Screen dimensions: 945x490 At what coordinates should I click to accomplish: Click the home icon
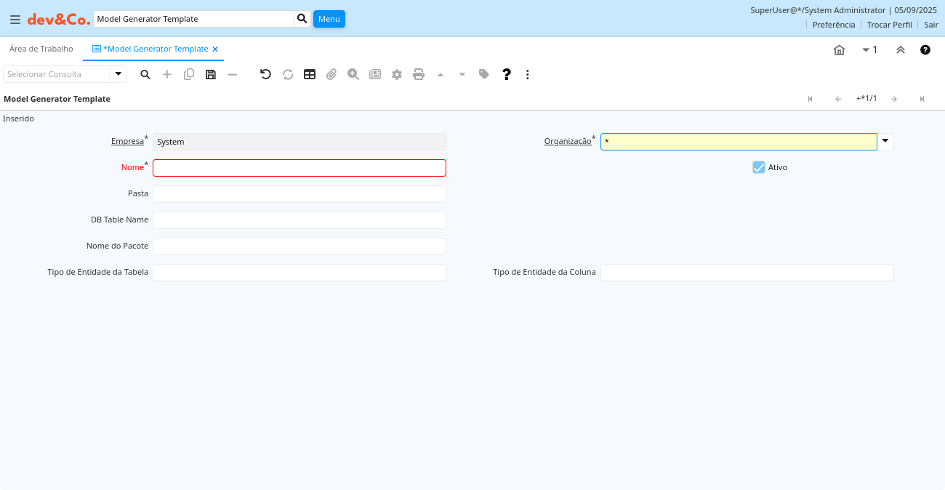pos(839,49)
